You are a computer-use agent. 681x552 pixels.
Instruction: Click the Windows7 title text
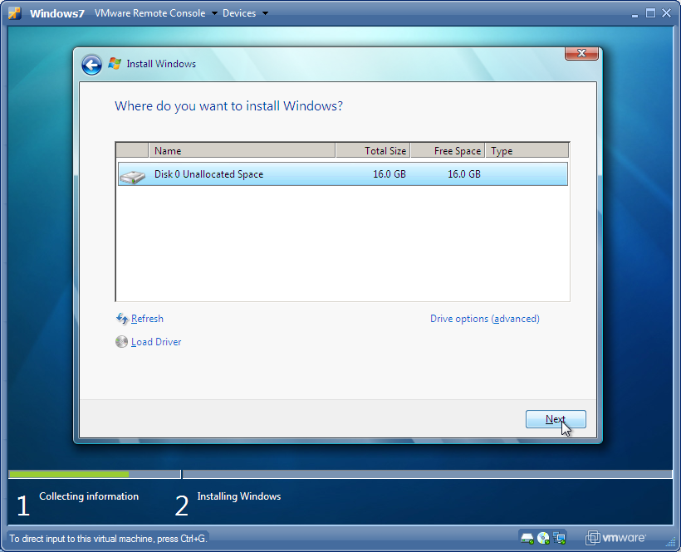tap(57, 13)
